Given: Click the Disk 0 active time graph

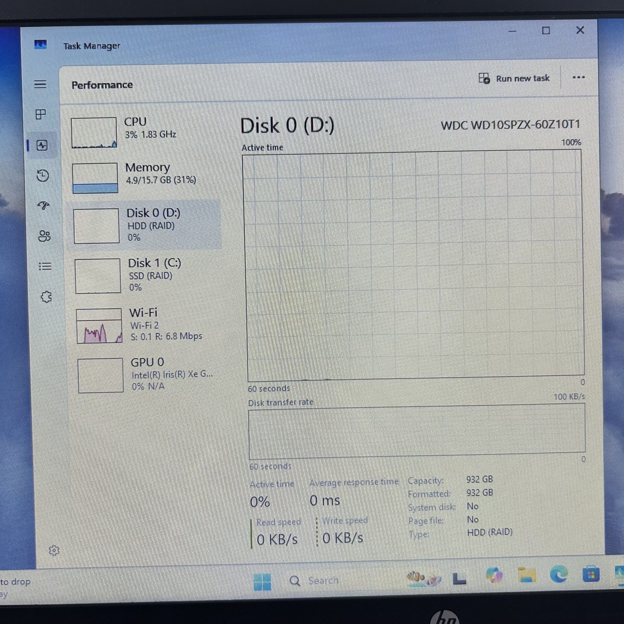Looking at the screenshot, I should [x=413, y=266].
